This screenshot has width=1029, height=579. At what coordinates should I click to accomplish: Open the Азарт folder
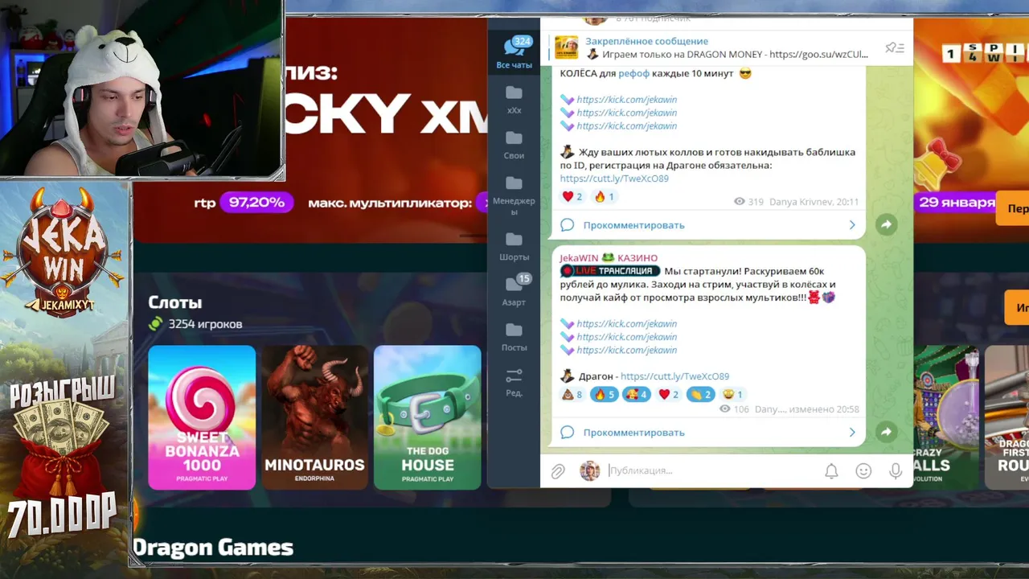(514, 291)
